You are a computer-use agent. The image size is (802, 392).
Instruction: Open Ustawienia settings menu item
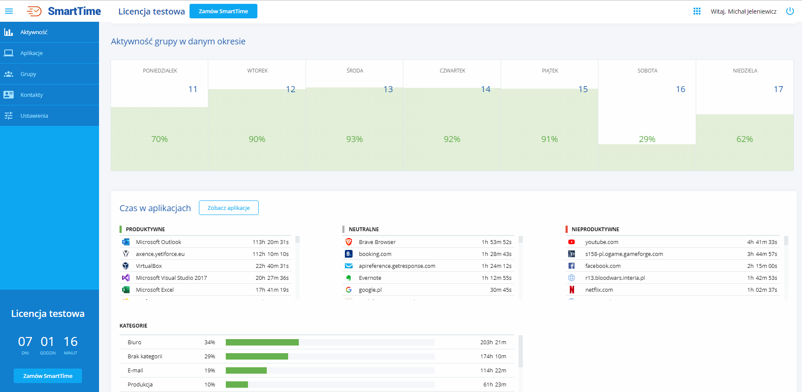point(34,116)
